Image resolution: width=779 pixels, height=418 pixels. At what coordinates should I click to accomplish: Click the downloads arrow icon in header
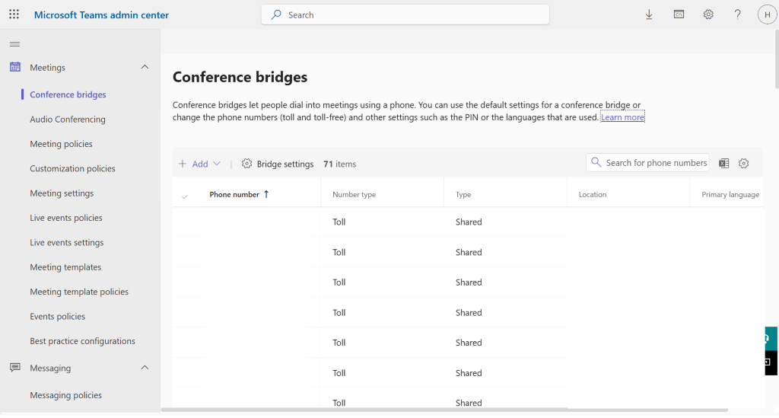[649, 14]
